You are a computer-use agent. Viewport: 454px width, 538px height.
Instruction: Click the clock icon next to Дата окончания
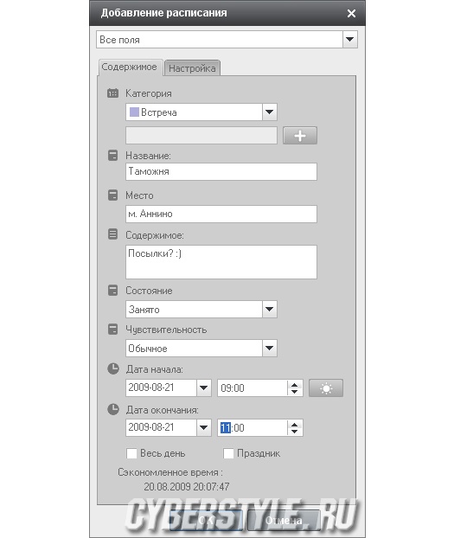[113, 409]
